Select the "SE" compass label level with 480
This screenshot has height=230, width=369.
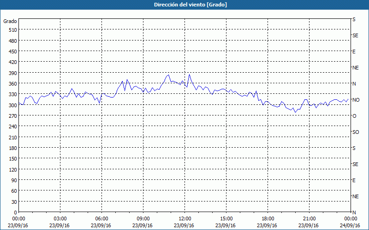355,36
